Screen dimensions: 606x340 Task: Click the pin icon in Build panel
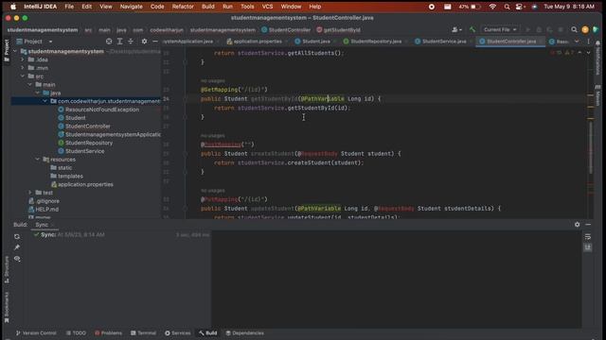coord(17,247)
